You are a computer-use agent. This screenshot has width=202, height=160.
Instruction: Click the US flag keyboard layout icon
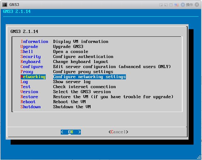coord(176,5)
